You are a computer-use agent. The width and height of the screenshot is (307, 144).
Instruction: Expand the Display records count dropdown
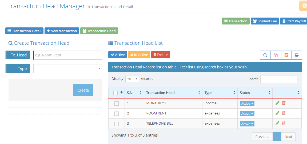[x=132, y=79]
